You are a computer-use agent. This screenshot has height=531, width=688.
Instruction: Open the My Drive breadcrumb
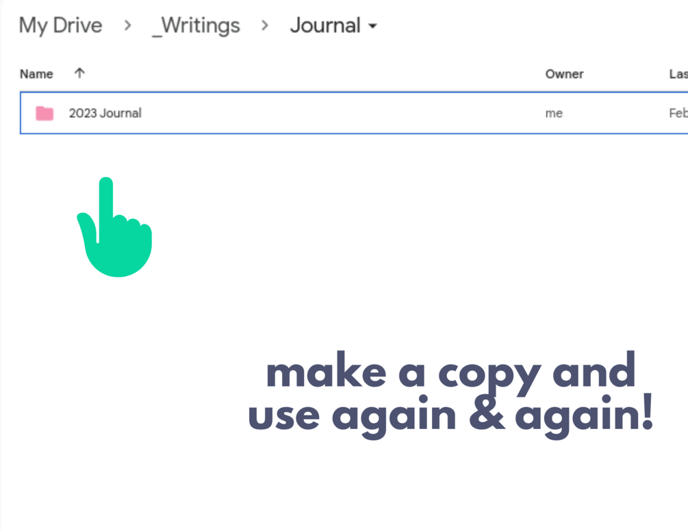(60, 25)
